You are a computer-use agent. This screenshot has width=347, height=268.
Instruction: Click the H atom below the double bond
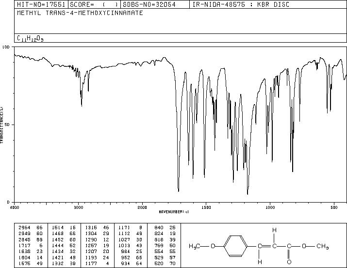pyautogui.click(x=260, y=262)
